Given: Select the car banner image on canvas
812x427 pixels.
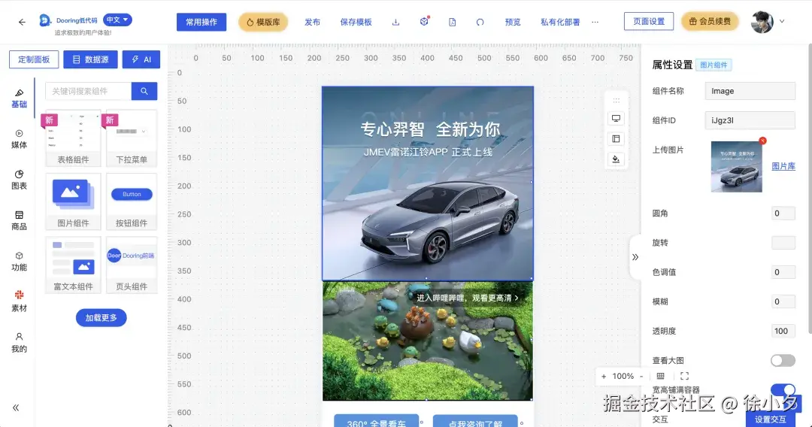Looking at the screenshot, I should [428, 183].
